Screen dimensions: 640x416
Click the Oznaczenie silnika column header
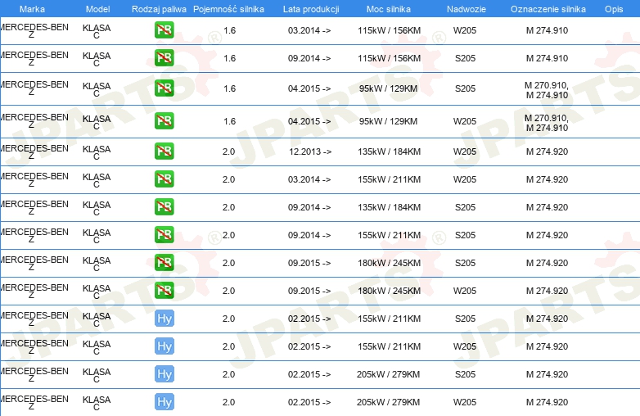pos(548,9)
